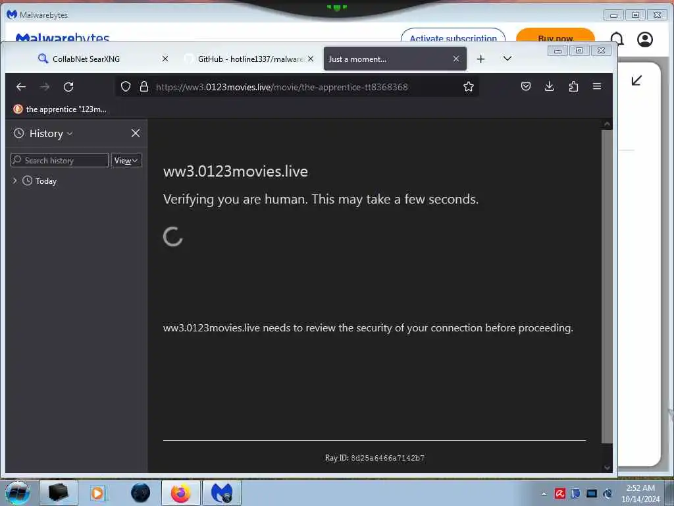Open Malwarebytes account profile icon
The width and height of the screenshot is (674, 506).
(645, 39)
